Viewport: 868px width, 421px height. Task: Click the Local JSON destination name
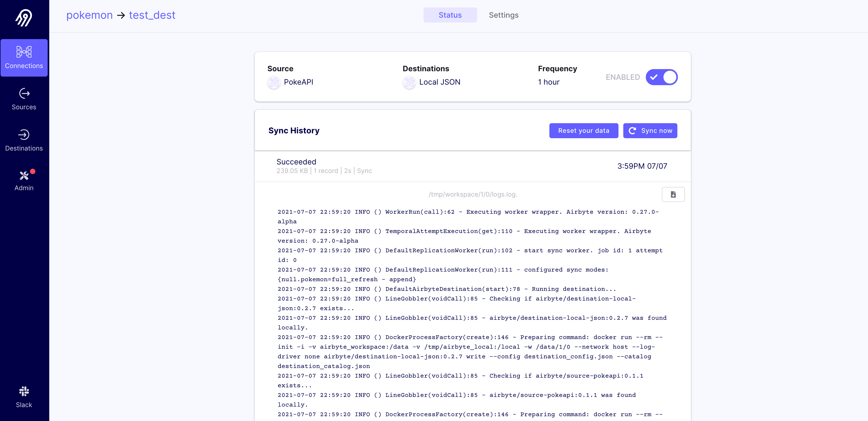pos(440,82)
